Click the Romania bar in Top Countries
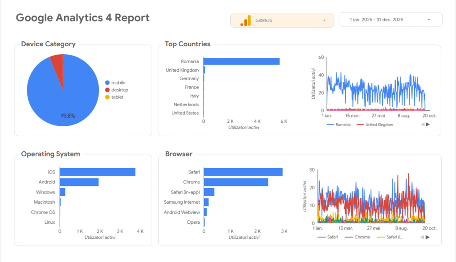Image resolution: width=456 pixels, height=262 pixels. (240, 61)
